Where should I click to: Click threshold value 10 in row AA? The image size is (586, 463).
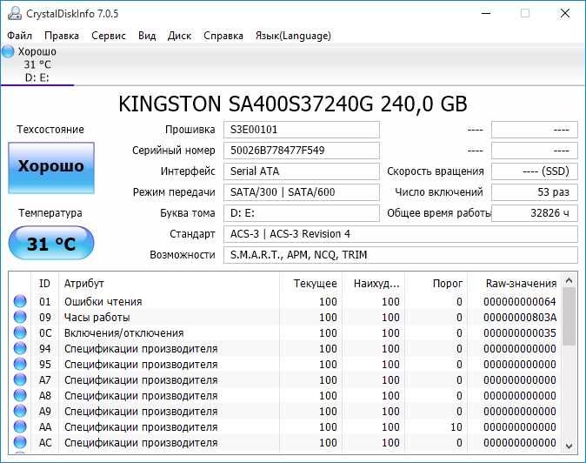[x=456, y=427]
